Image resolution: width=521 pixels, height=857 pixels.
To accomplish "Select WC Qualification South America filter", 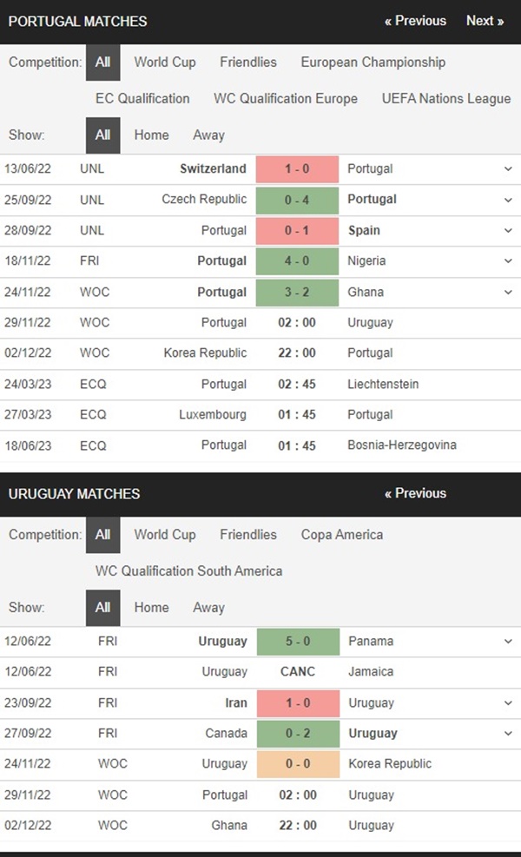I will coord(188,571).
